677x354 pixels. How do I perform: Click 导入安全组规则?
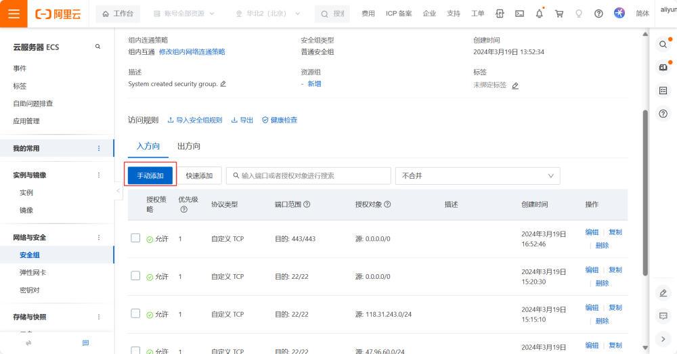(195, 120)
